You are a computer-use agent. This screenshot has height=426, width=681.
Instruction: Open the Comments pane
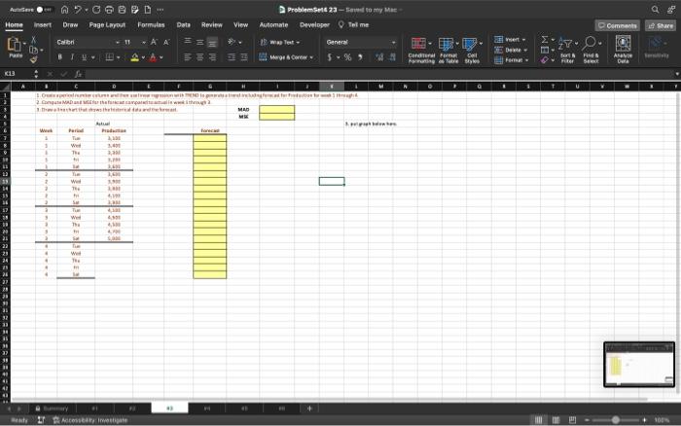[618, 25]
